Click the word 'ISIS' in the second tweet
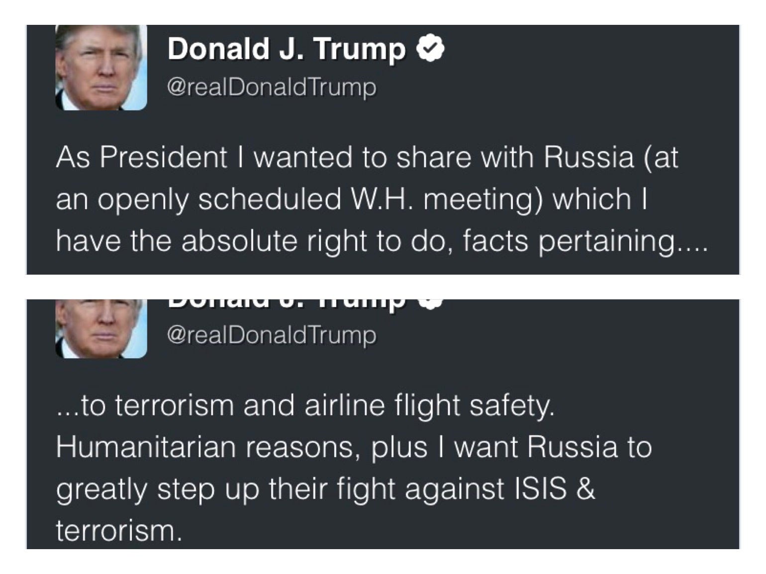Viewport: 766px width, 574px height. [x=540, y=488]
